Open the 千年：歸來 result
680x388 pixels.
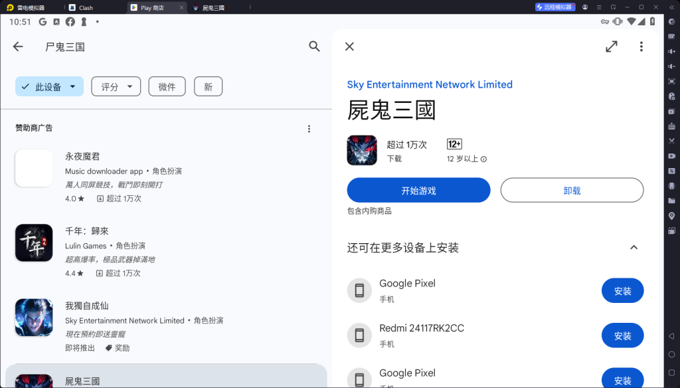tap(165, 252)
